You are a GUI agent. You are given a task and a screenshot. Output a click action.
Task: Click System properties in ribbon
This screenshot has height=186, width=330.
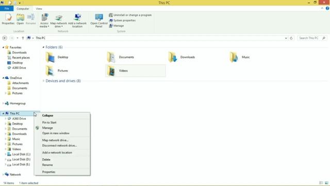(122, 21)
